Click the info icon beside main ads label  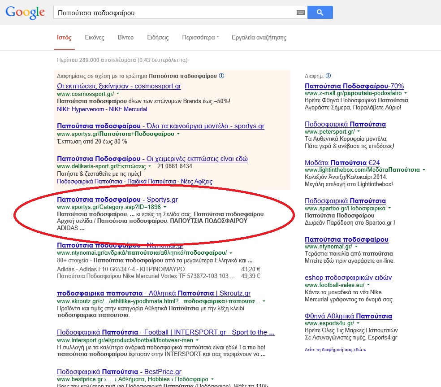click(222, 76)
